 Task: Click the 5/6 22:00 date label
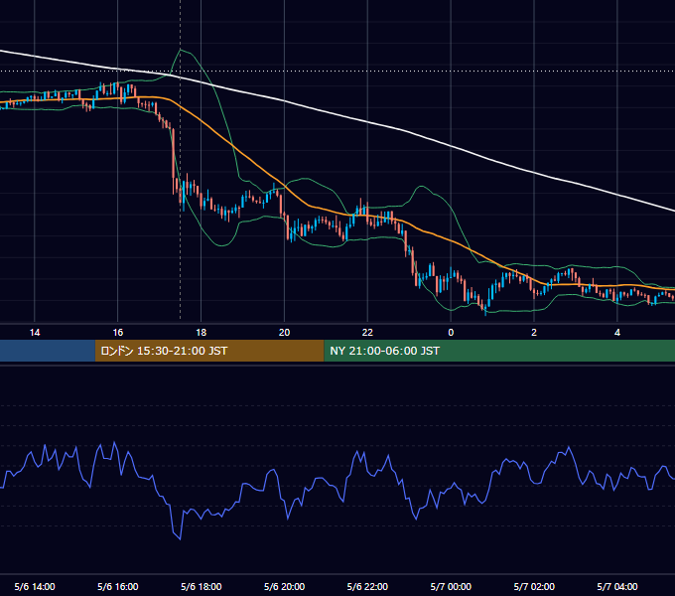[x=367, y=586]
